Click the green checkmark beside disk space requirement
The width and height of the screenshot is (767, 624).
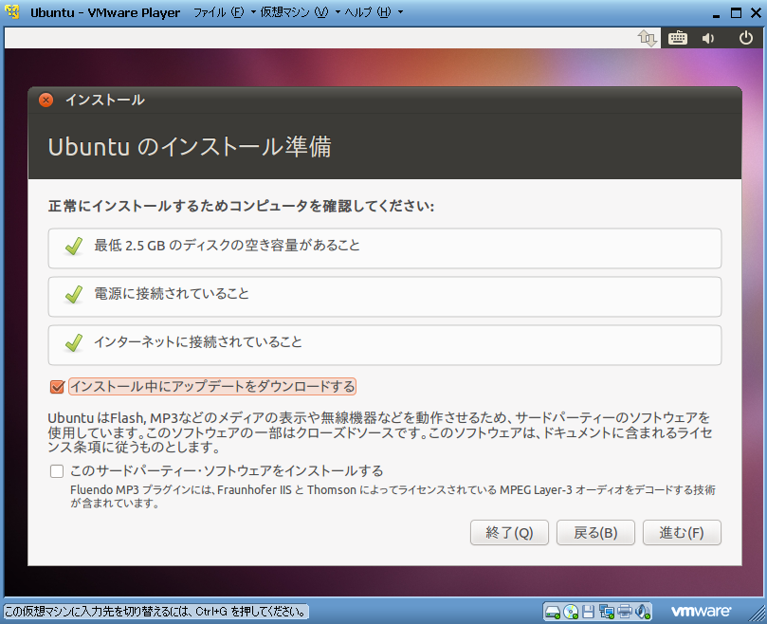coord(74,246)
